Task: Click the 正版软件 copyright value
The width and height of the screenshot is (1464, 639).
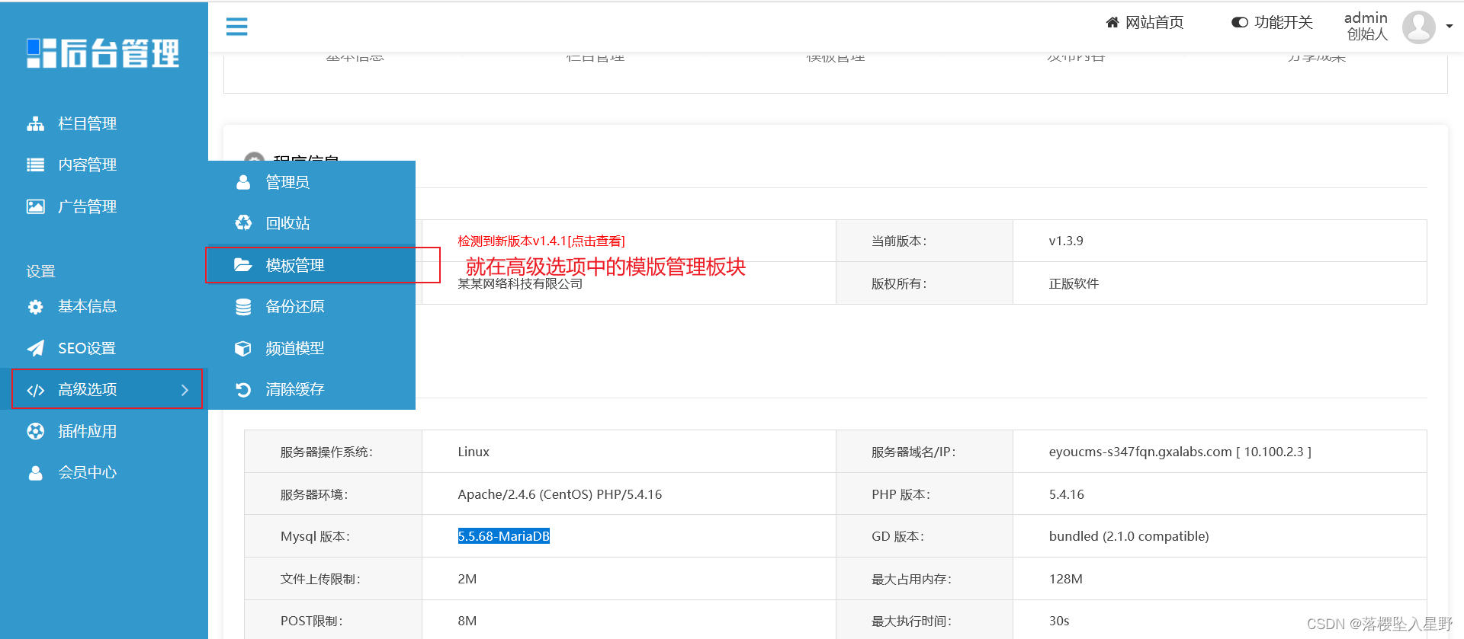Action: point(1074,283)
